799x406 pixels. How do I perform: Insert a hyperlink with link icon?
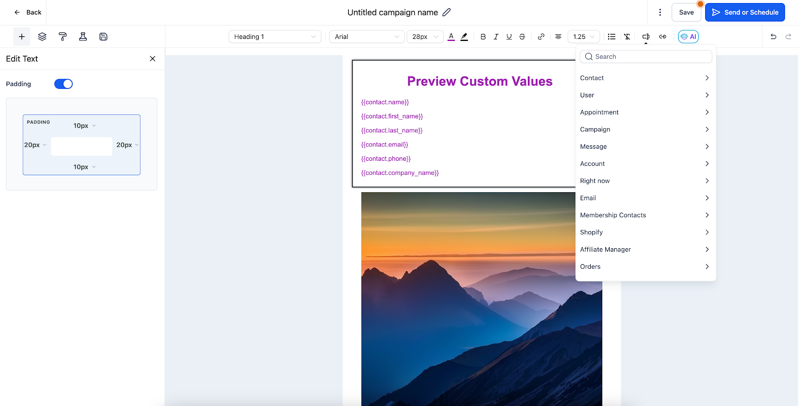(541, 36)
